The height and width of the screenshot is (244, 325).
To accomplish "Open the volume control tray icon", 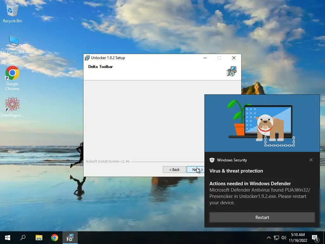I will click(x=284, y=238).
